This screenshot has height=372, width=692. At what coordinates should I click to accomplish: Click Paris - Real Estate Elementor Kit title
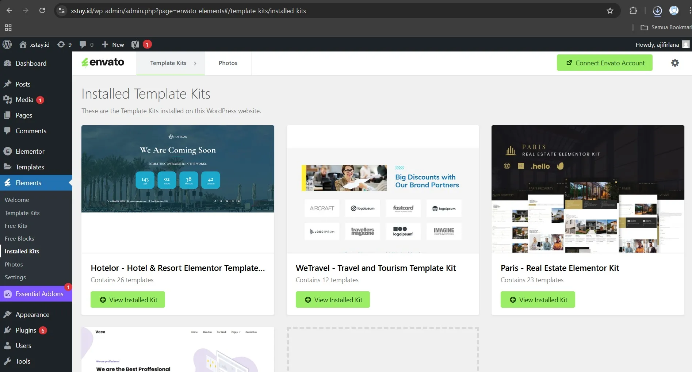560,268
